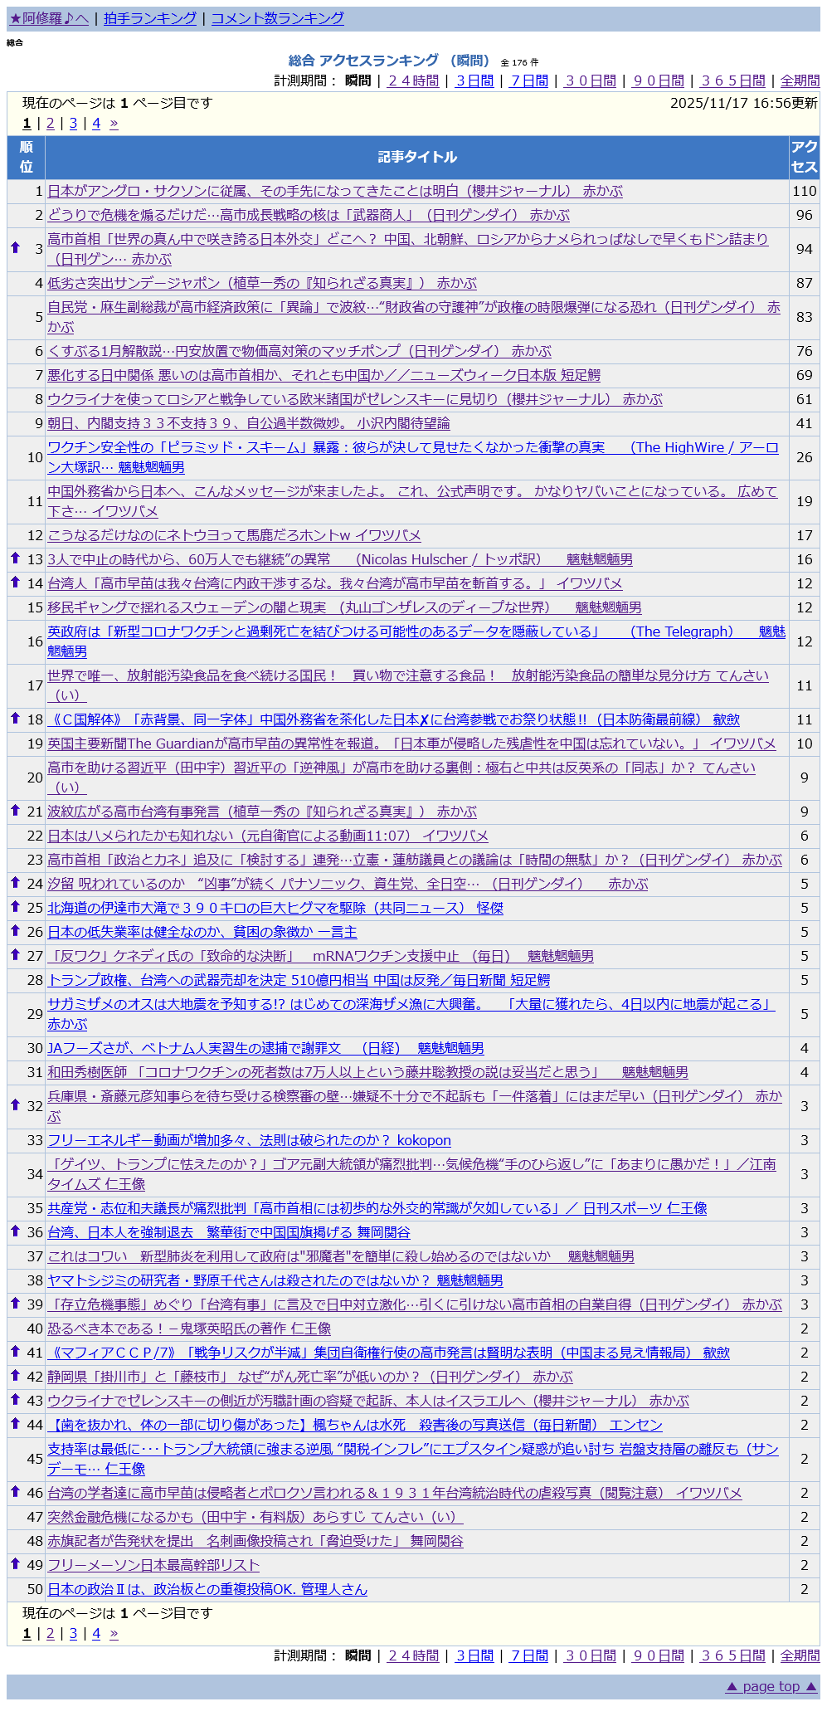Open the コメント数ランキング header link
Image resolution: width=827 pixels, height=1726 pixels.
[x=277, y=18]
